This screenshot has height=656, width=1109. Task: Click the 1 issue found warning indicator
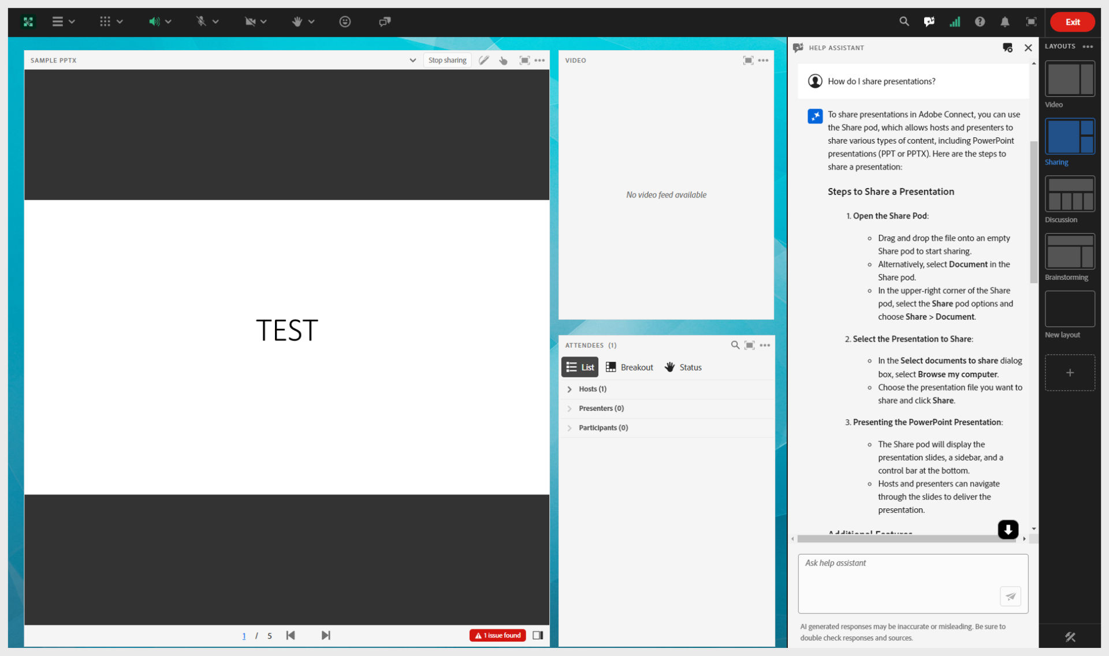tap(497, 635)
